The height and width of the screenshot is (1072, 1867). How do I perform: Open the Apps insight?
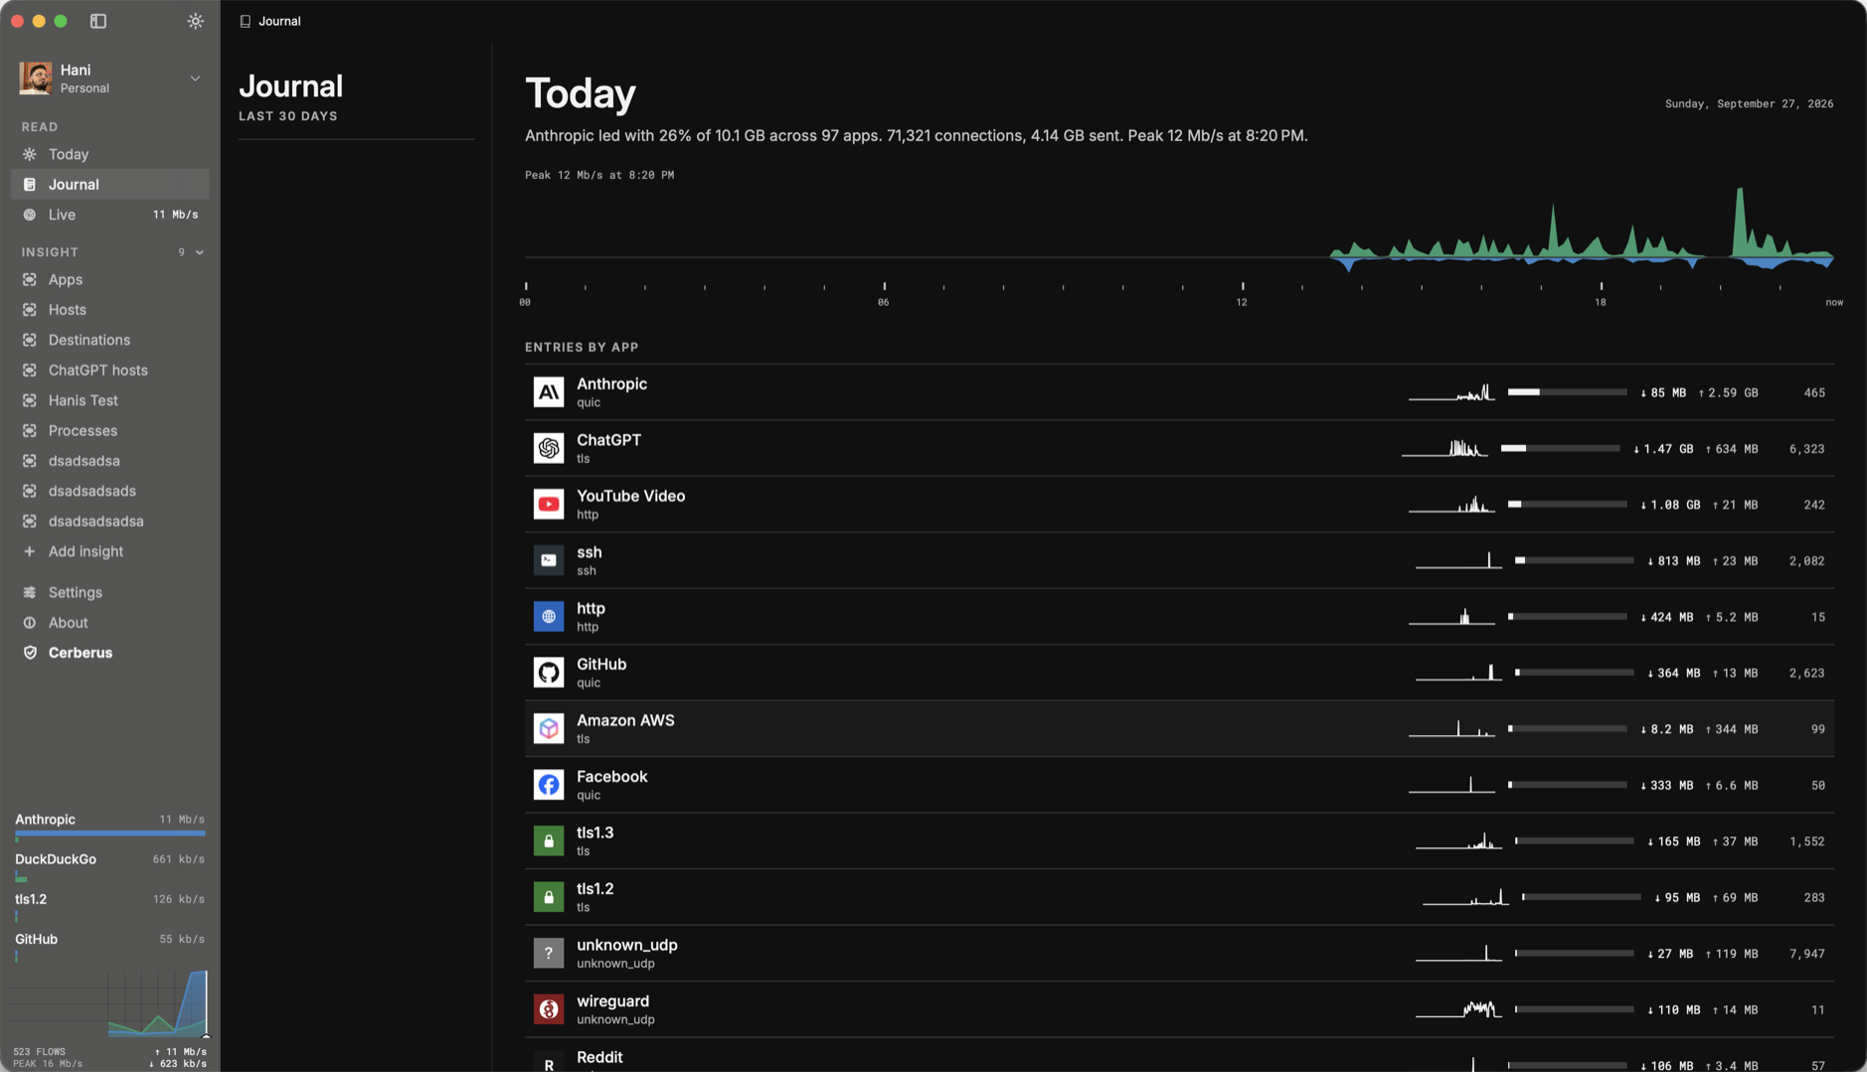109,280
